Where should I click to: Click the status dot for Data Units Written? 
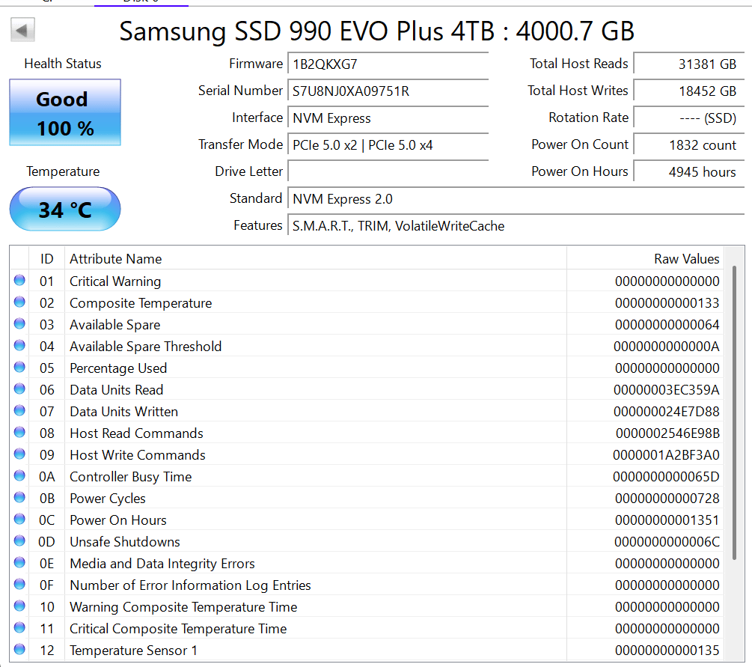(19, 410)
